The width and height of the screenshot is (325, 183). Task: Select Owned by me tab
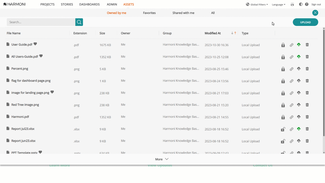(117, 13)
